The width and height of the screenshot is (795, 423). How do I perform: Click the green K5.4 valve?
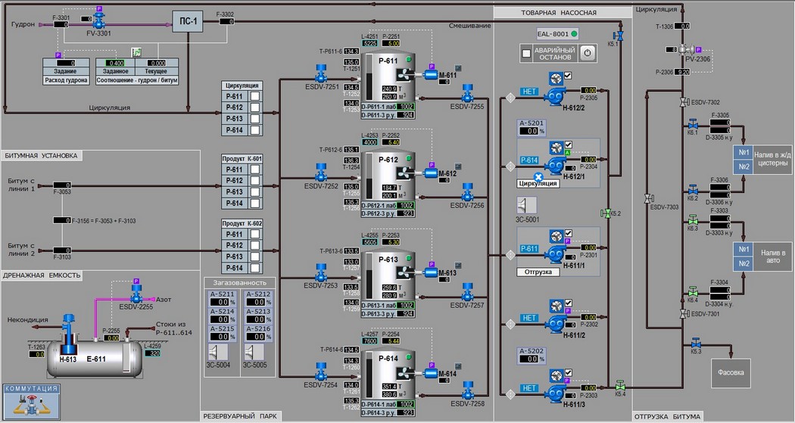click(x=620, y=385)
